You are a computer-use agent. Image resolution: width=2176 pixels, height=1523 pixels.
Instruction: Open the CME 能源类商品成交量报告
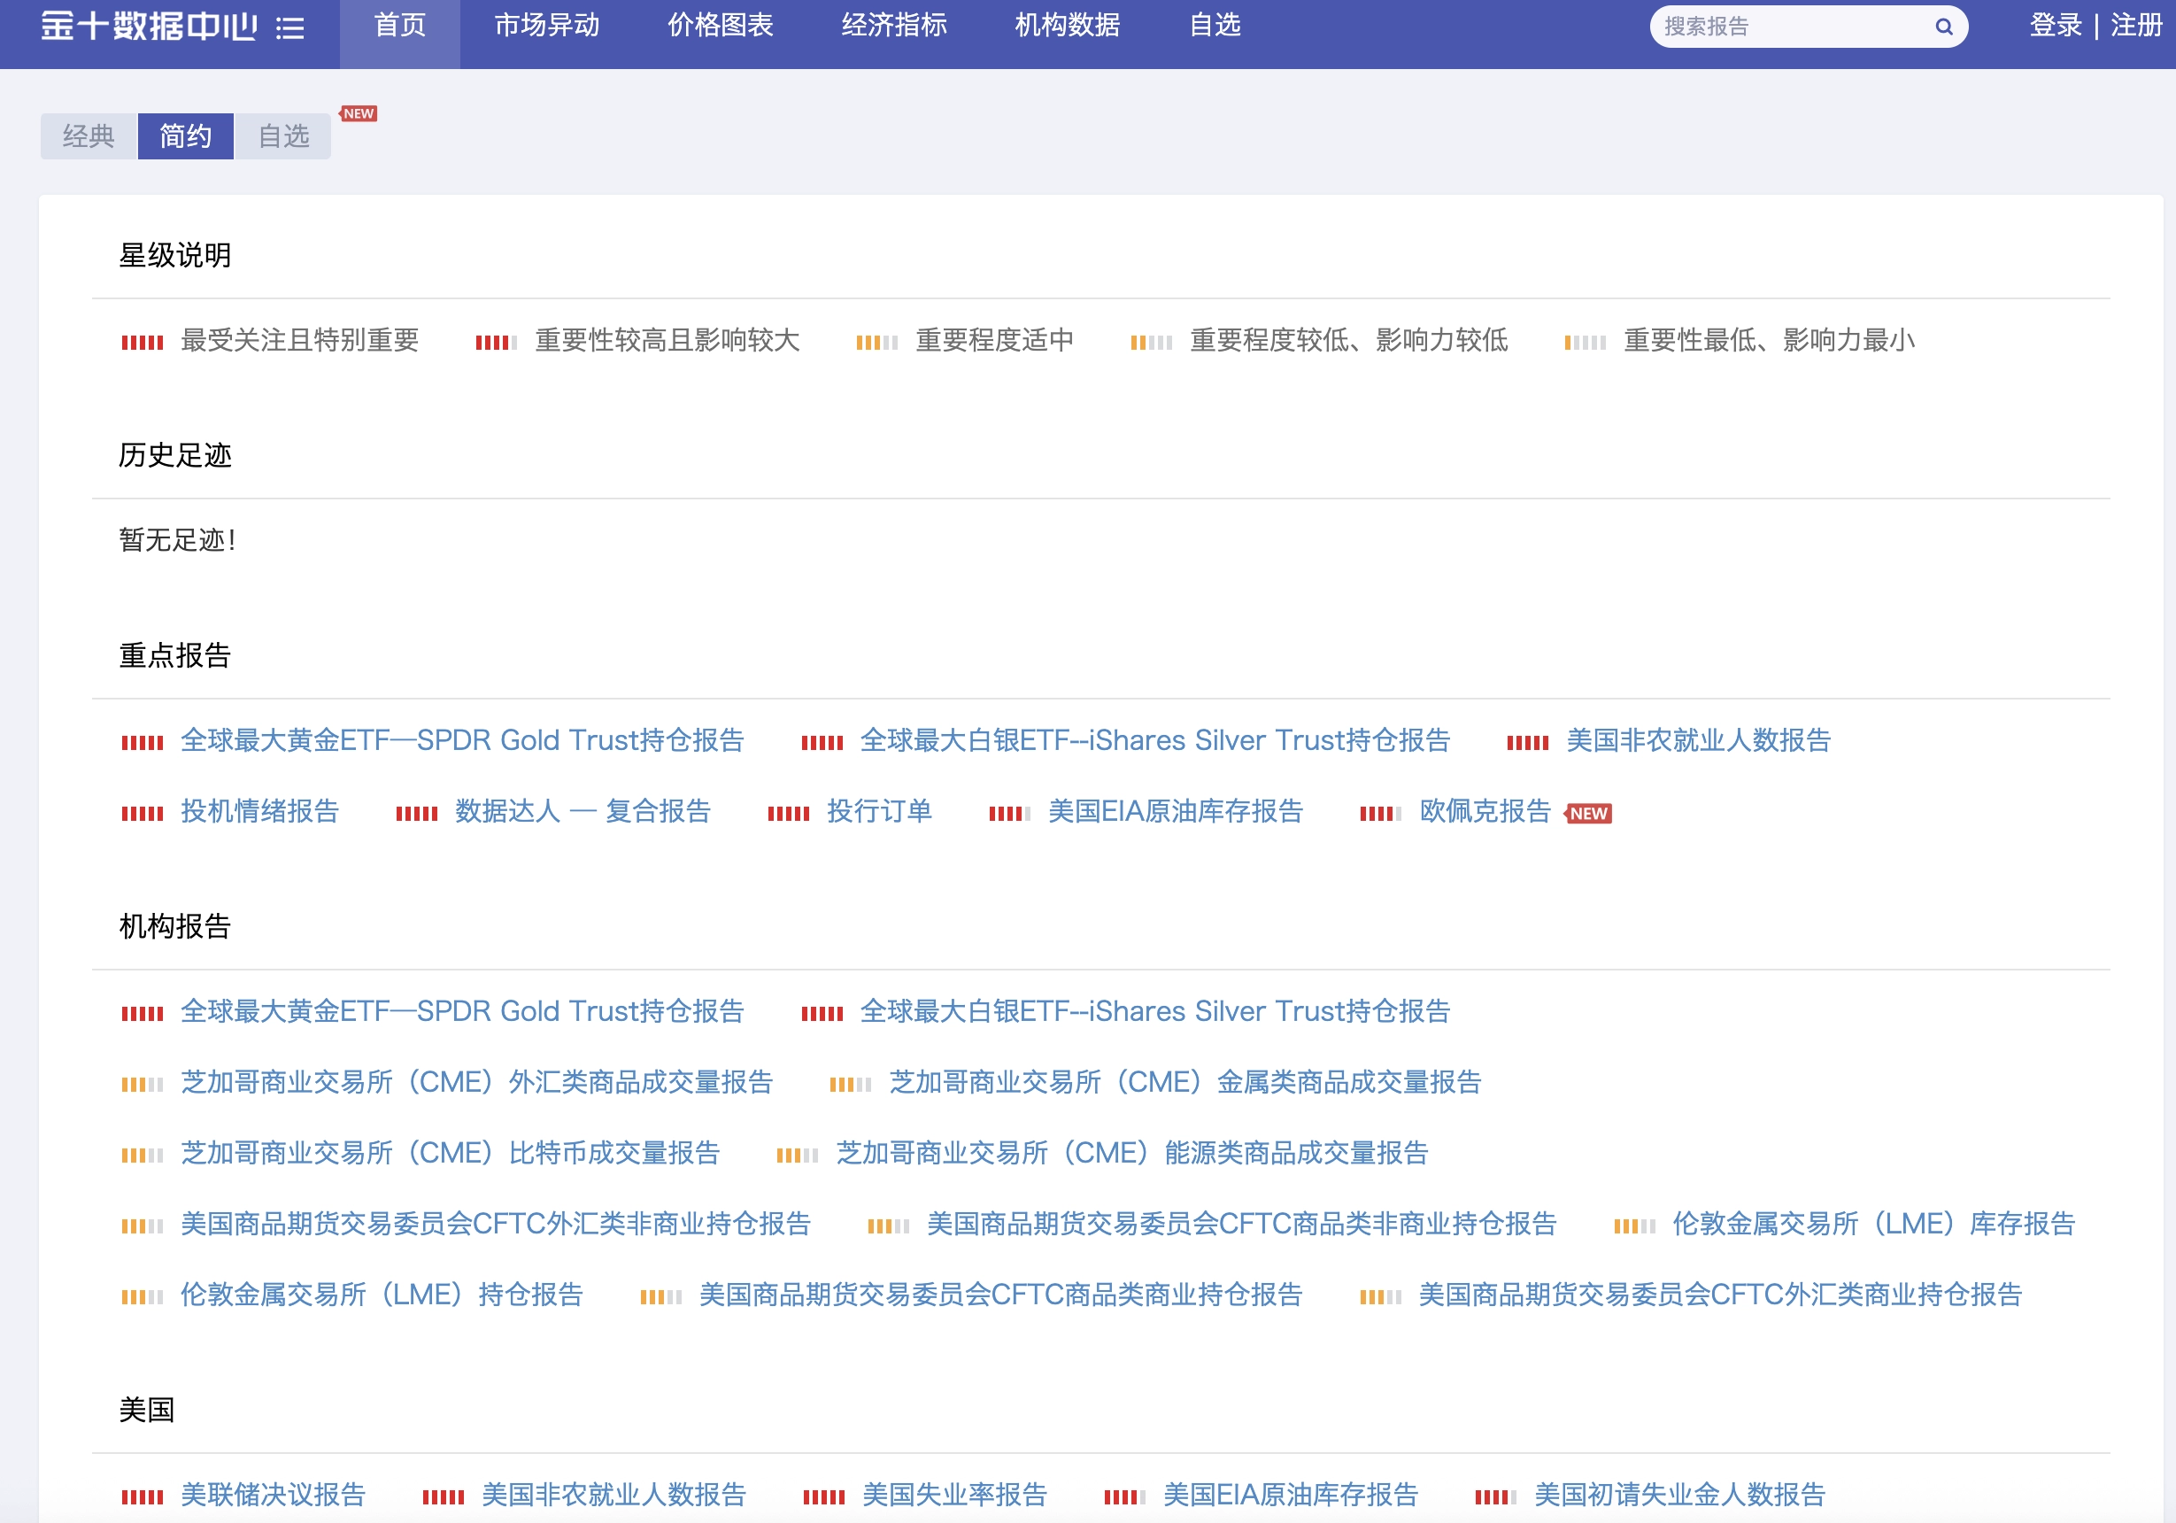(x=1131, y=1154)
